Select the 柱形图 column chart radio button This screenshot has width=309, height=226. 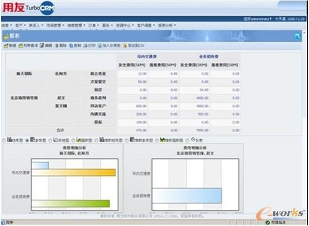pos(4,140)
